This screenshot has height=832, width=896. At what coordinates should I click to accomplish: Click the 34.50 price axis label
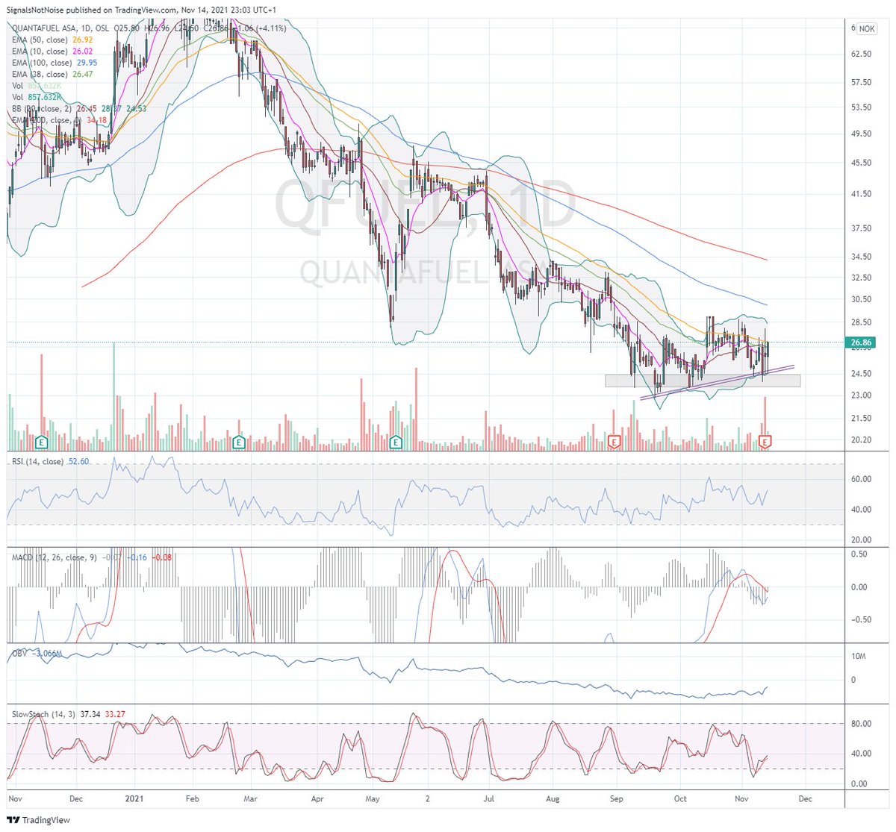point(862,256)
